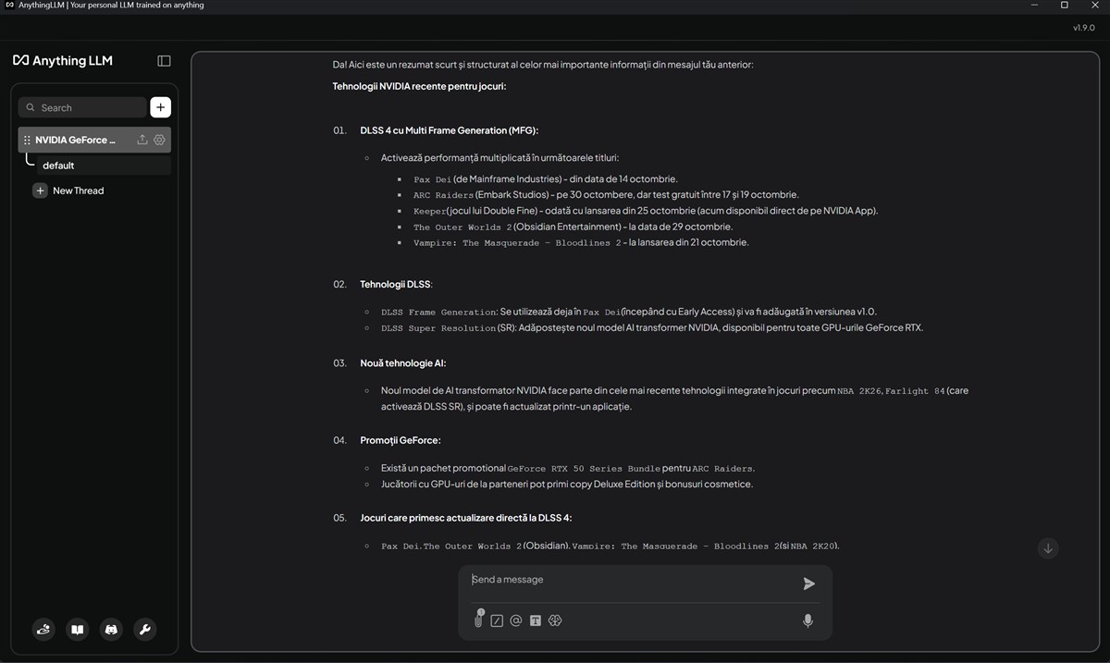This screenshot has height=663, width=1110.
Task: Open the @ agent mention menu
Action: click(516, 620)
